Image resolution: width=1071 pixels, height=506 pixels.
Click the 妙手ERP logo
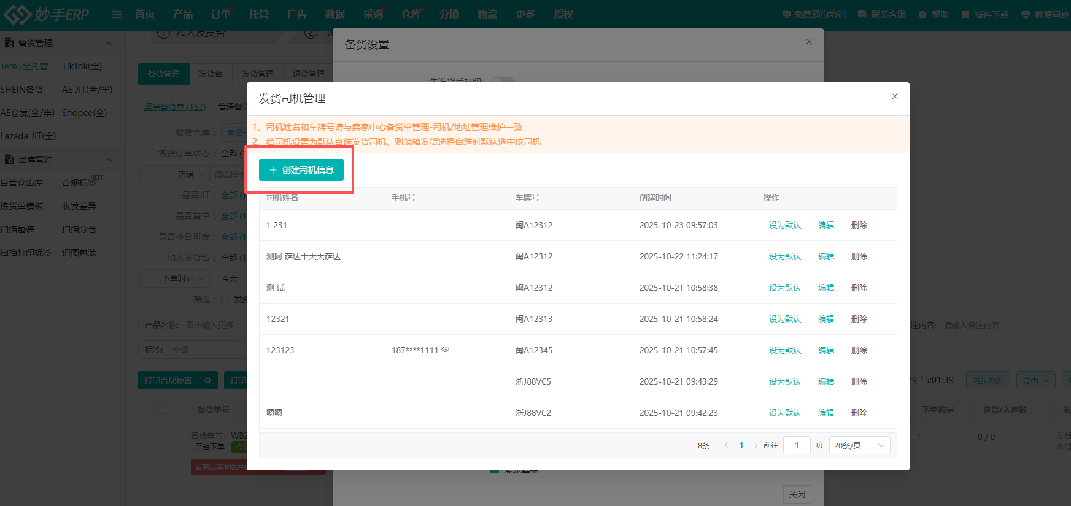(x=47, y=14)
